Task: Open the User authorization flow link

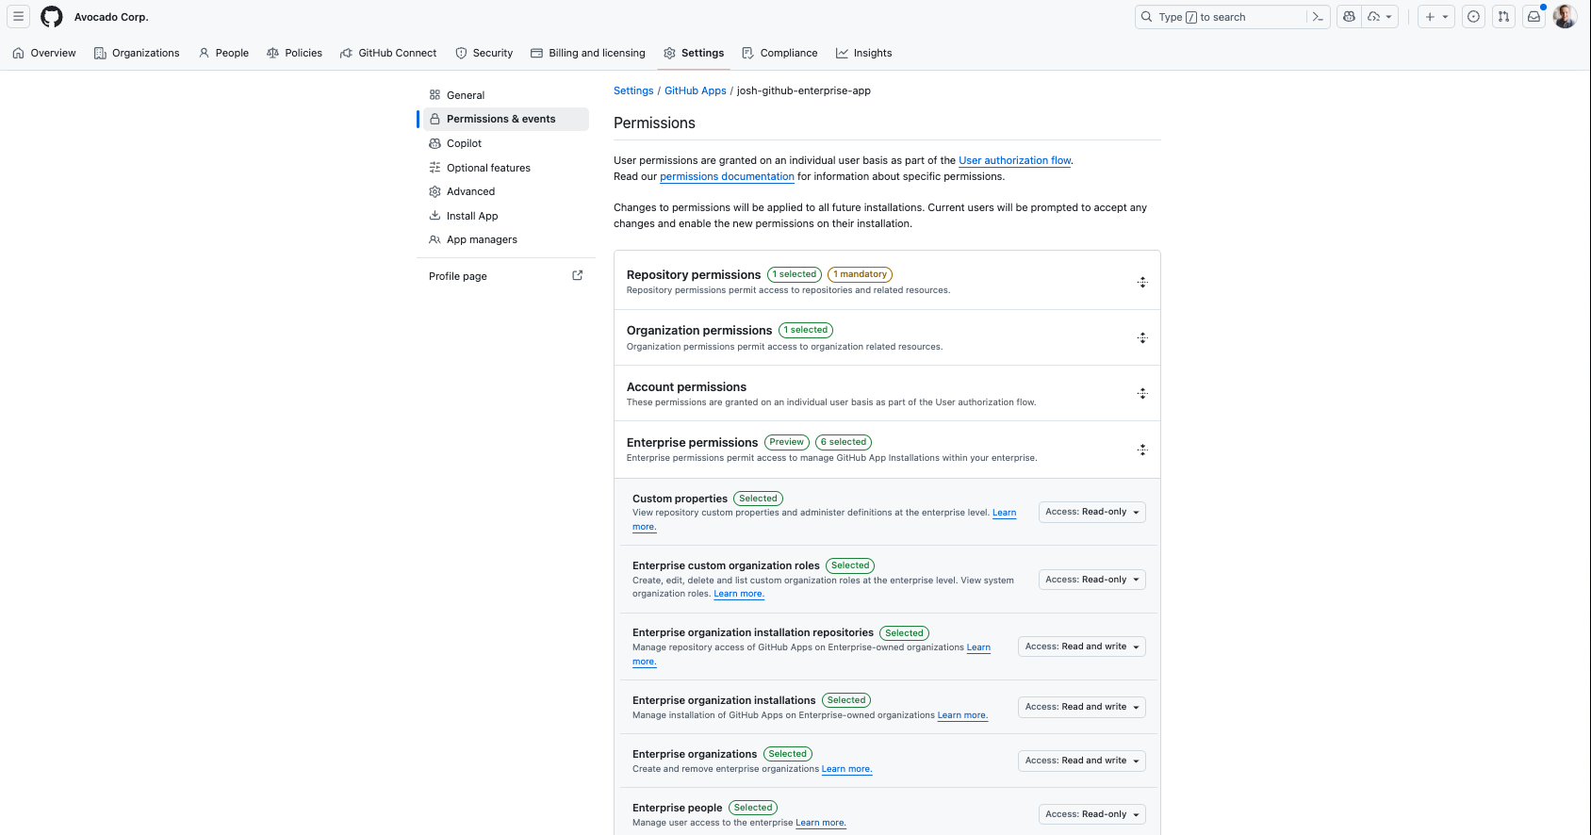Action: click(1015, 160)
